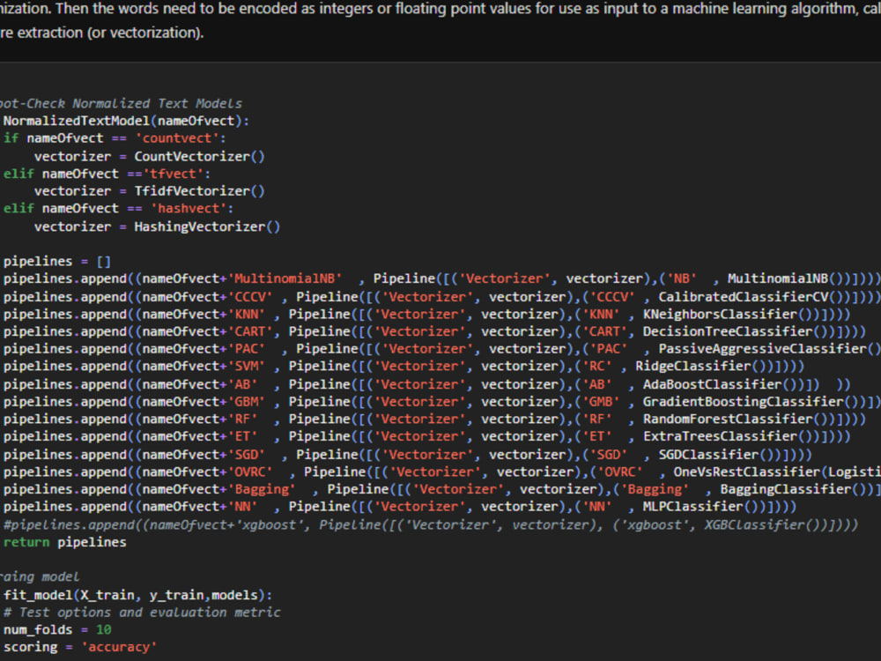Click MLPClassifier() in the NN line
881x661 pixels.
pyautogui.click(x=700, y=507)
